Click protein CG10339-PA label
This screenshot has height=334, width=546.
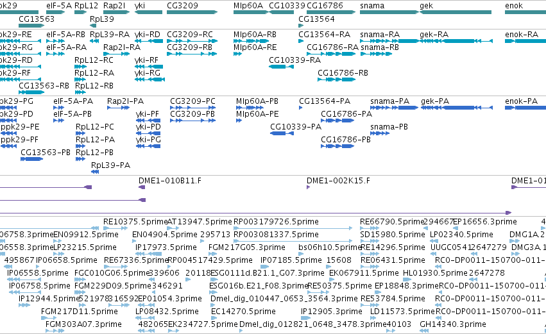[296, 127]
